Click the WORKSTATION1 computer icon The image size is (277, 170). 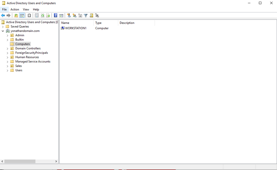point(63,28)
